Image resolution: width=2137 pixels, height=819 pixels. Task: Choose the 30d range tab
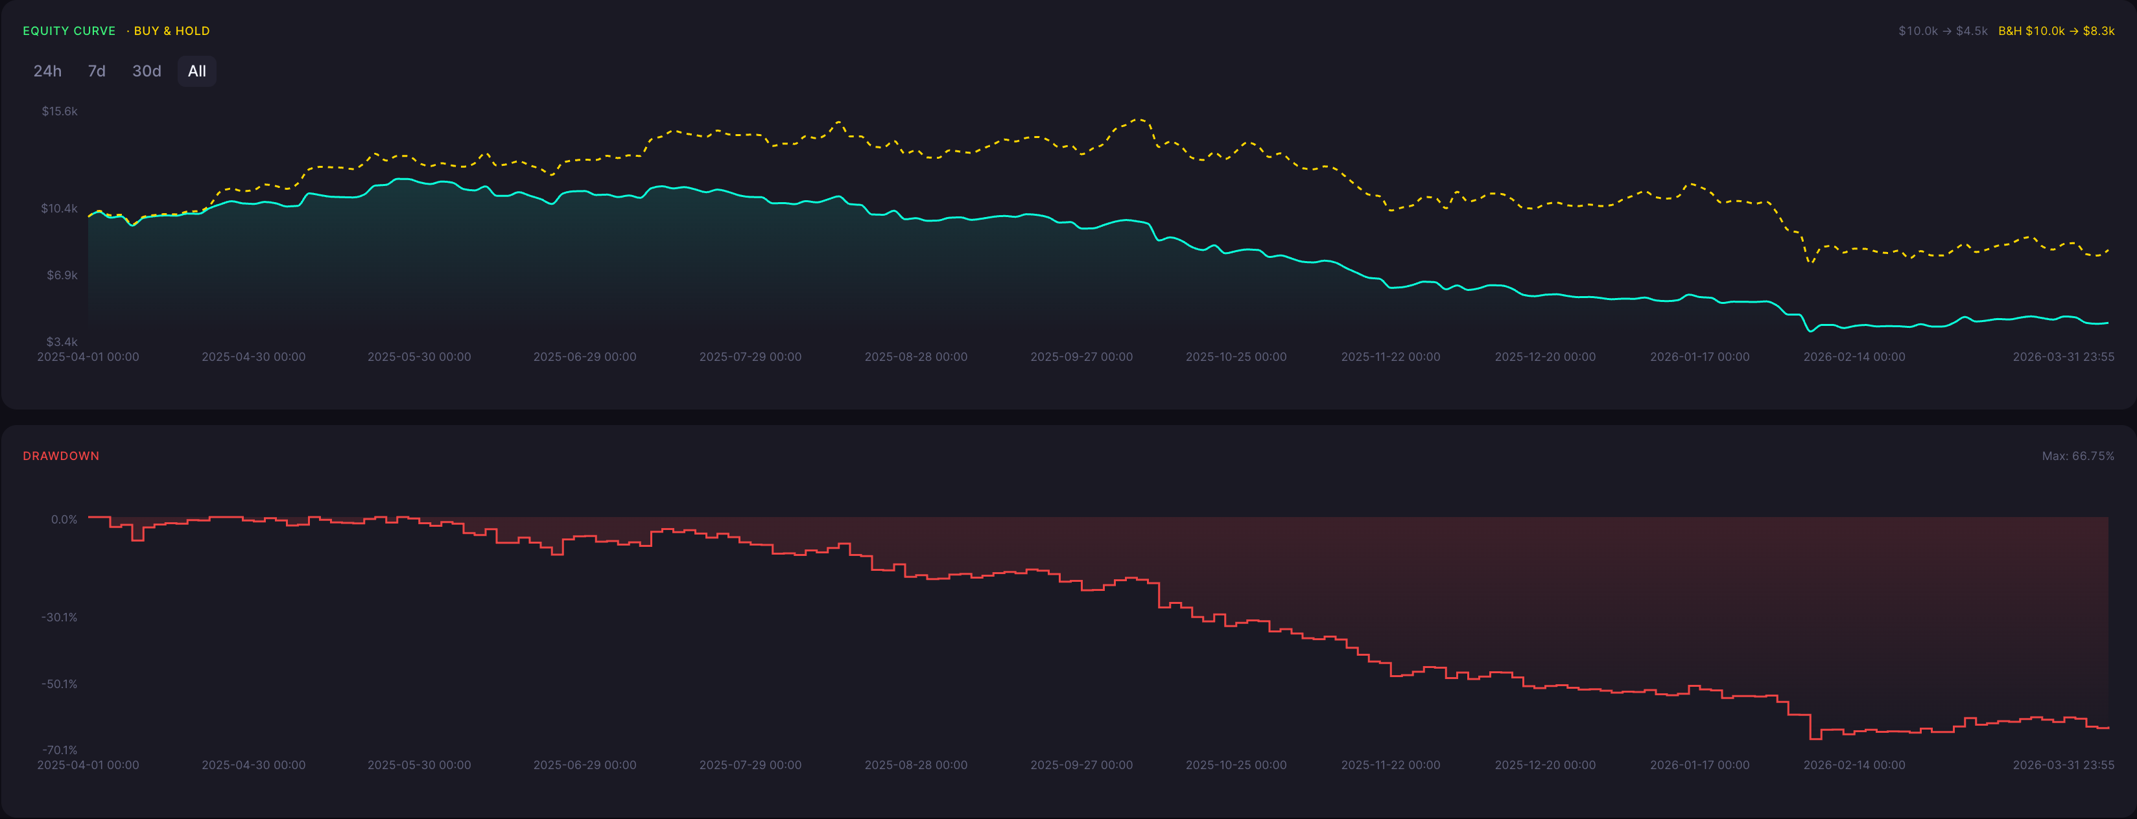[147, 71]
